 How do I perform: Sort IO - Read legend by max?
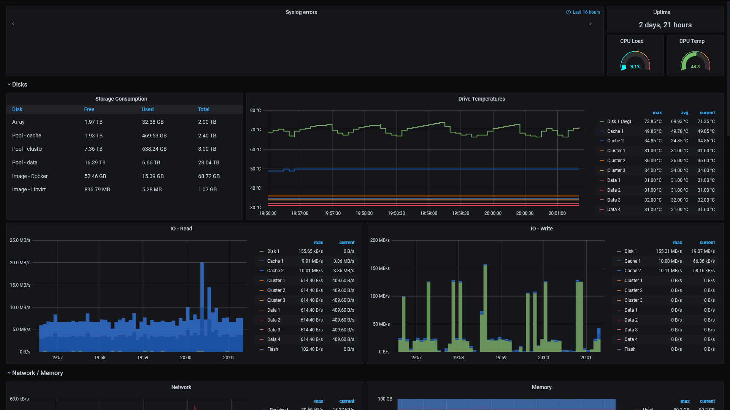click(318, 243)
